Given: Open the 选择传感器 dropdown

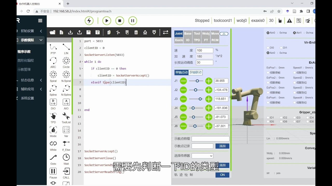Looking at the screenshot, I should point(202,156).
